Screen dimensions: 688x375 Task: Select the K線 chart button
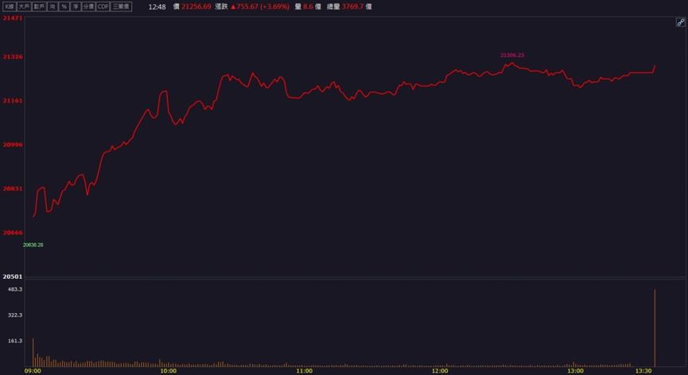tap(10, 6)
